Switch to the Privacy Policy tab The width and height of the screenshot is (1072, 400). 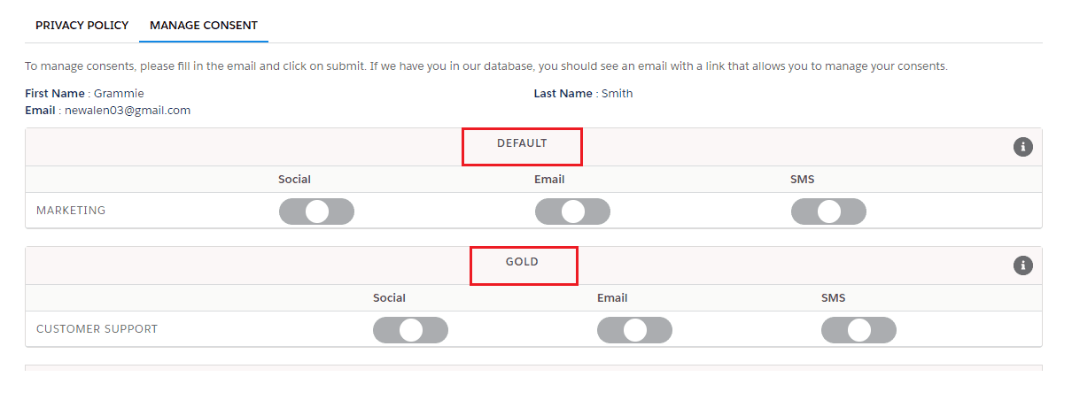click(x=82, y=26)
